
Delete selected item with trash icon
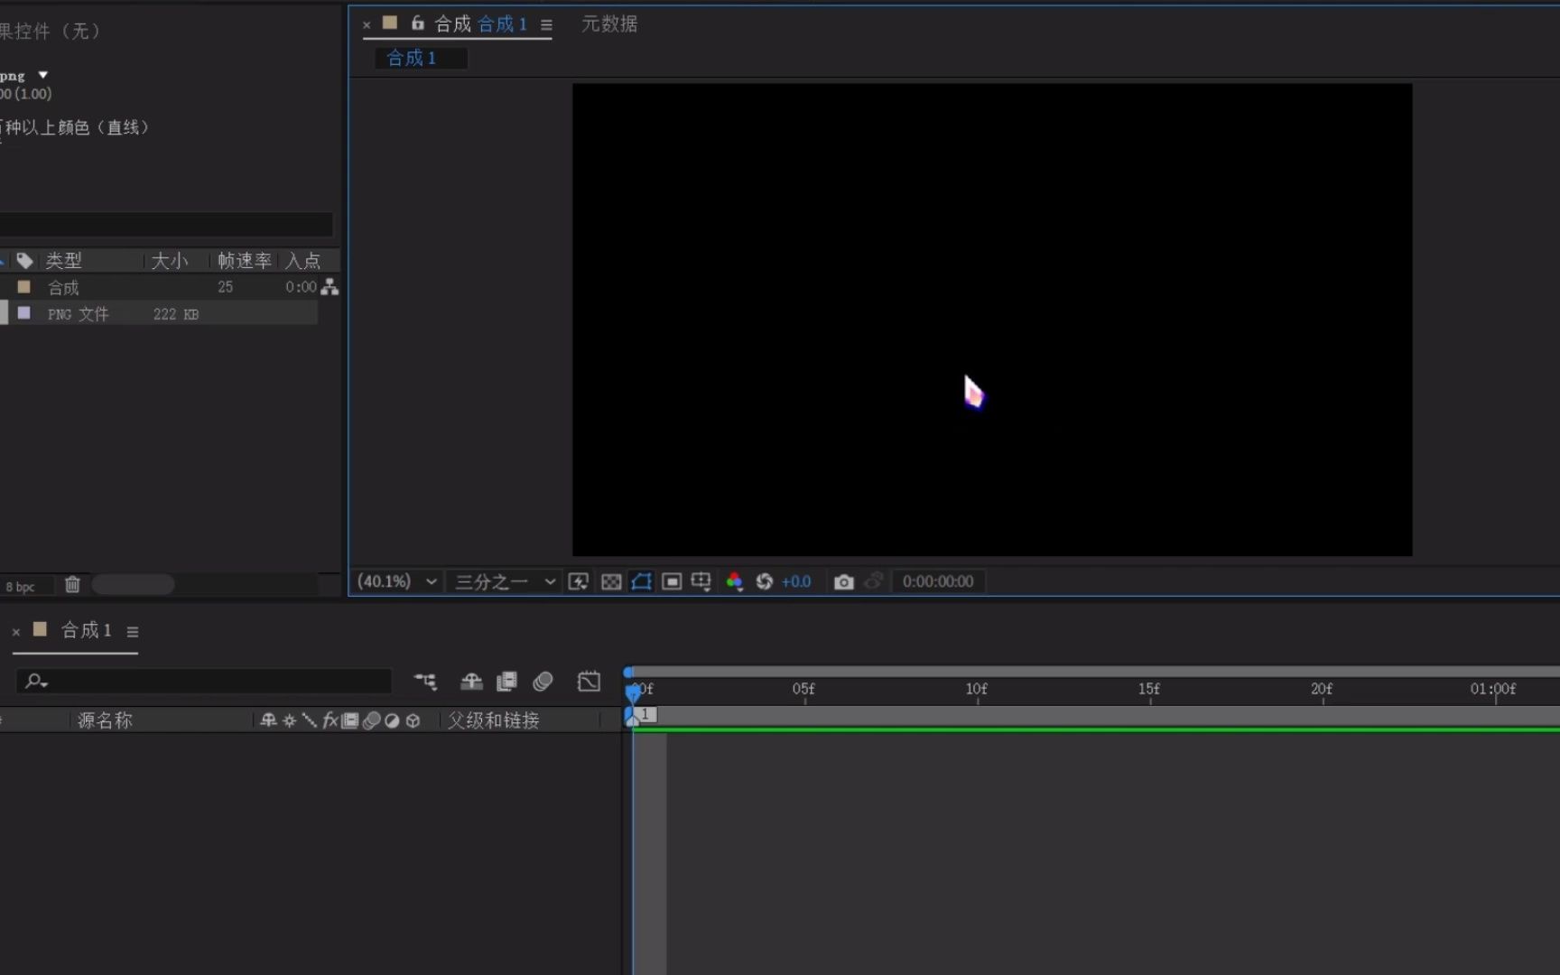point(72,585)
